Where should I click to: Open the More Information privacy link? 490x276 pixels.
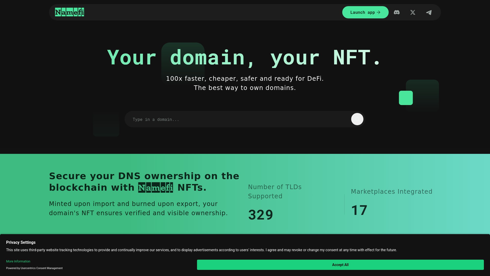[18, 261]
